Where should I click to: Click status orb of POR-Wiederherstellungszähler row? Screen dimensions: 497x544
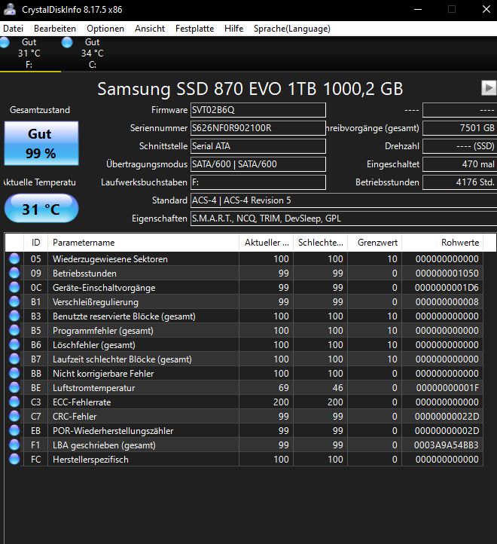tap(14, 430)
